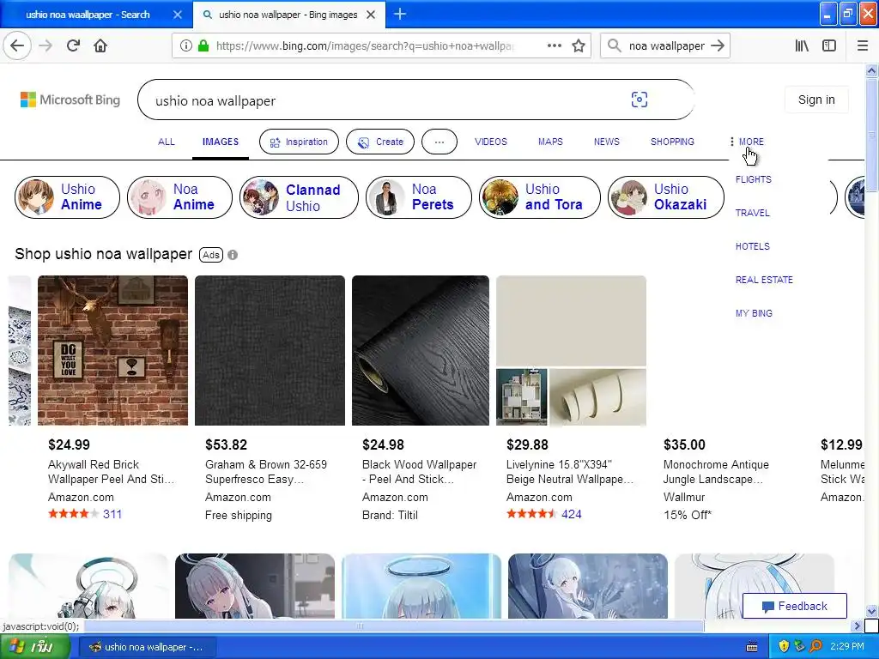Screen dimensions: 879x659
Task: Select the 'Ushio Anime' suggestion chip
Action: pos(67,197)
